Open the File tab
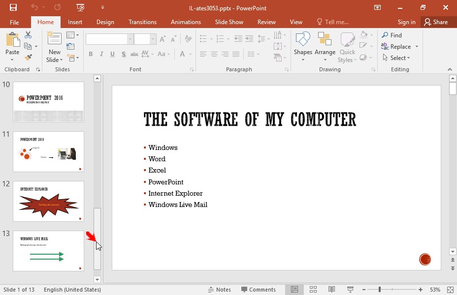The height and width of the screenshot is (295, 457). pyautogui.click(x=14, y=22)
